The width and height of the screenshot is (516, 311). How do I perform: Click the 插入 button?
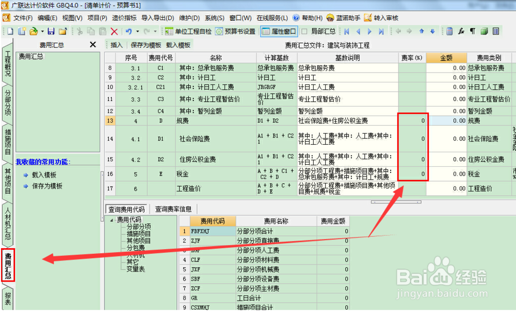(116, 45)
